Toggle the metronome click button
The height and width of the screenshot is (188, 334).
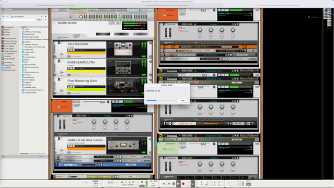[x=142, y=182]
